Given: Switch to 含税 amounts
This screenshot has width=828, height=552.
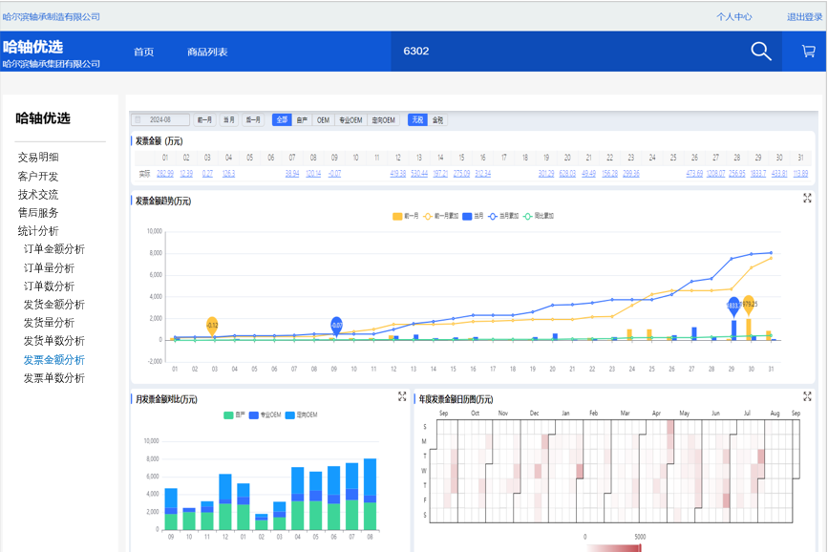Looking at the screenshot, I should point(437,120).
